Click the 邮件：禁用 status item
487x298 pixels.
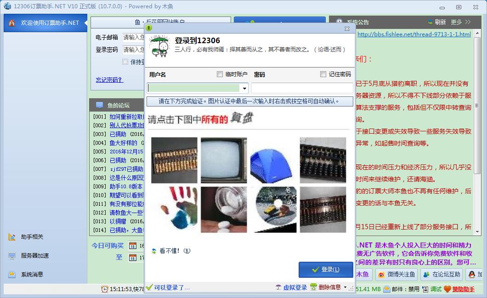click(402, 289)
